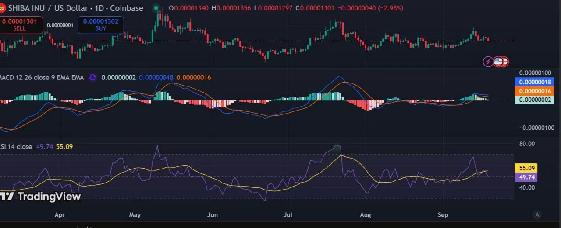Select the May marker on time axis
This screenshot has height=228, width=561.
tap(135, 215)
